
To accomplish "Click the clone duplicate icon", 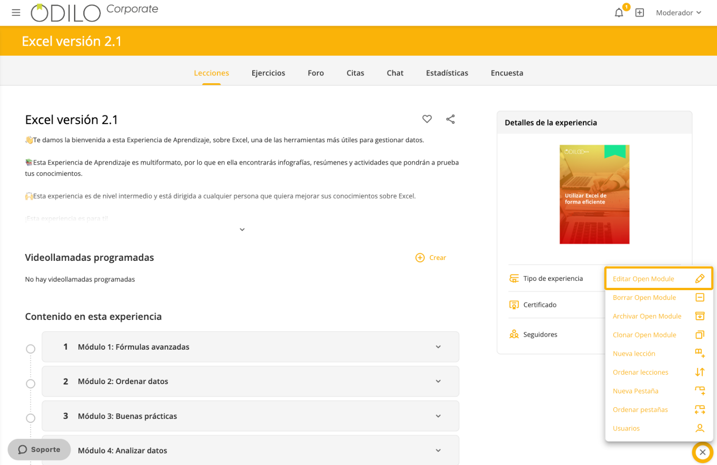I will click(x=700, y=335).
